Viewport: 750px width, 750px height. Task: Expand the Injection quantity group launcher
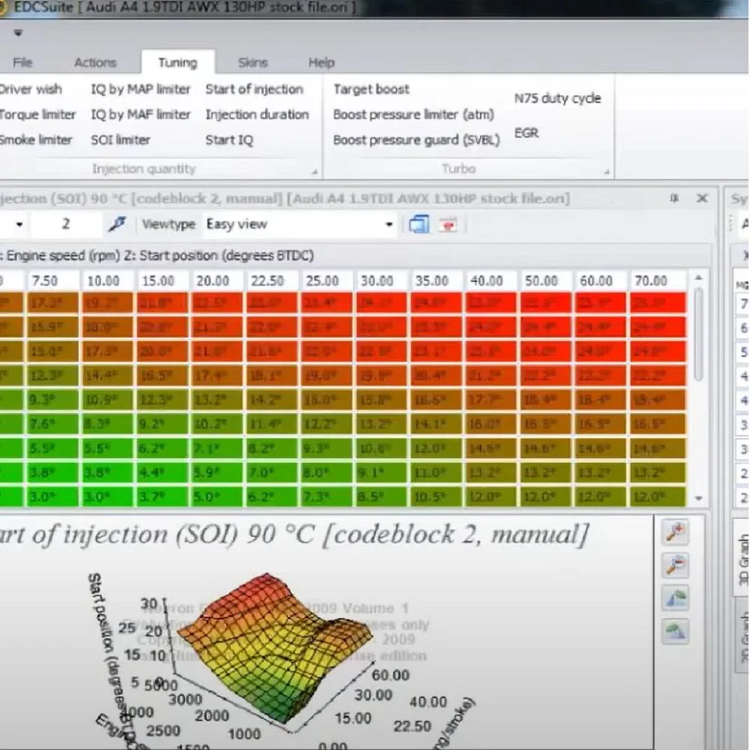314,172
